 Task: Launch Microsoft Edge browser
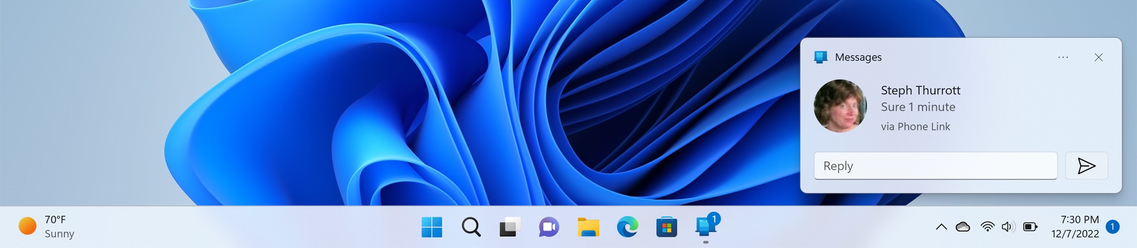627,227
